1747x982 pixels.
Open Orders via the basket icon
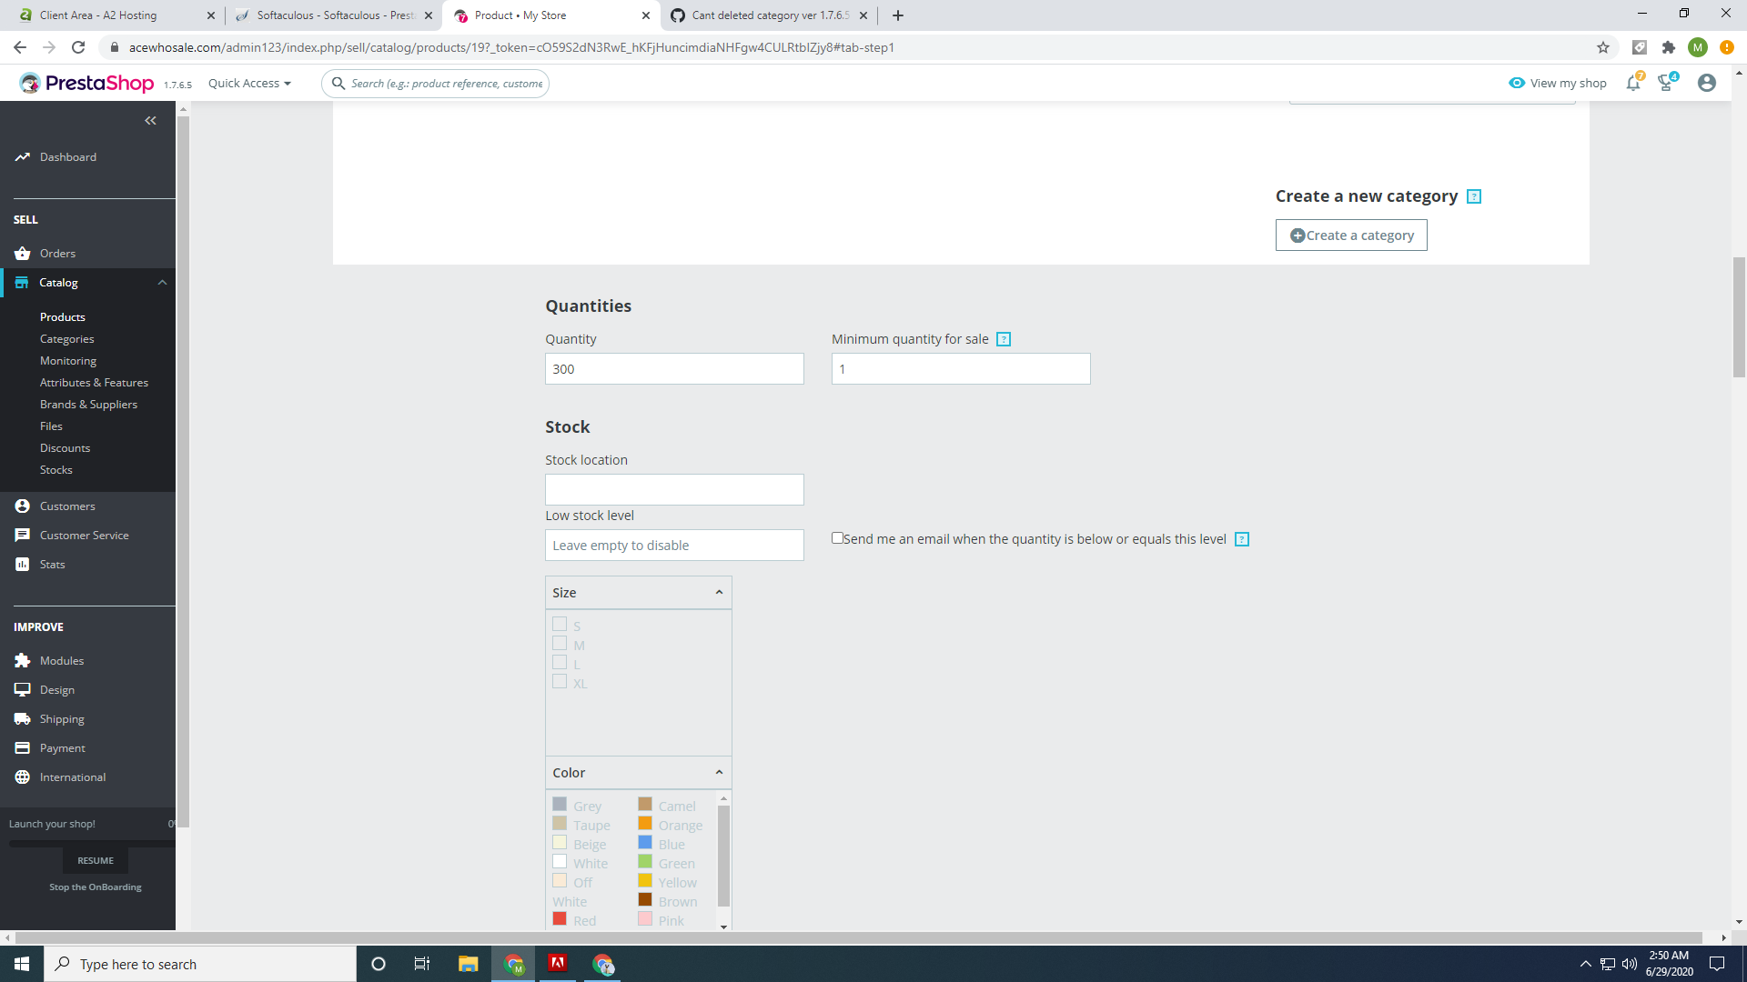click(x=23, y=254)
